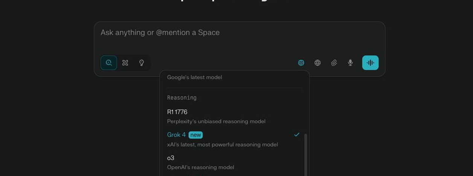Launch voice mode with the teal waveform button
The image size is (473, 176).
370,63
